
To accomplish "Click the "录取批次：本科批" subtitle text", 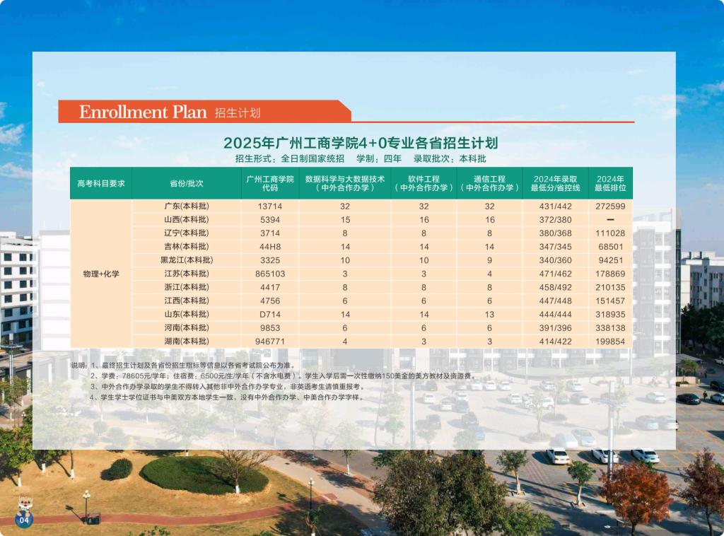I will [449, 159].
